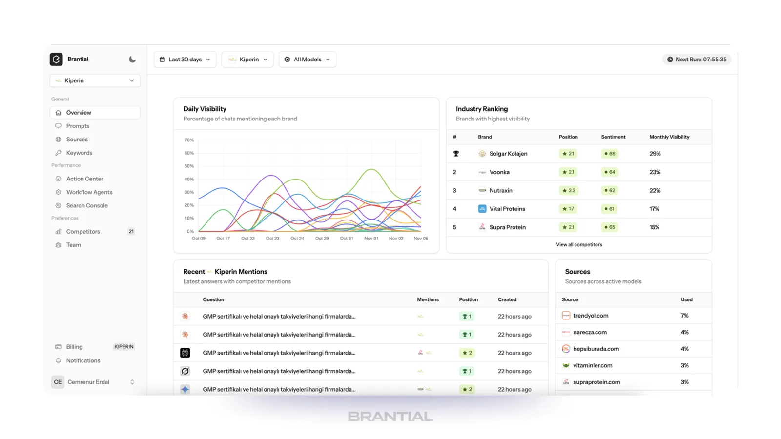Click the KIPERIN plan badge
The width and height of the screenshot is (781, 439).
pyautogui.click(x=123, y=347)
